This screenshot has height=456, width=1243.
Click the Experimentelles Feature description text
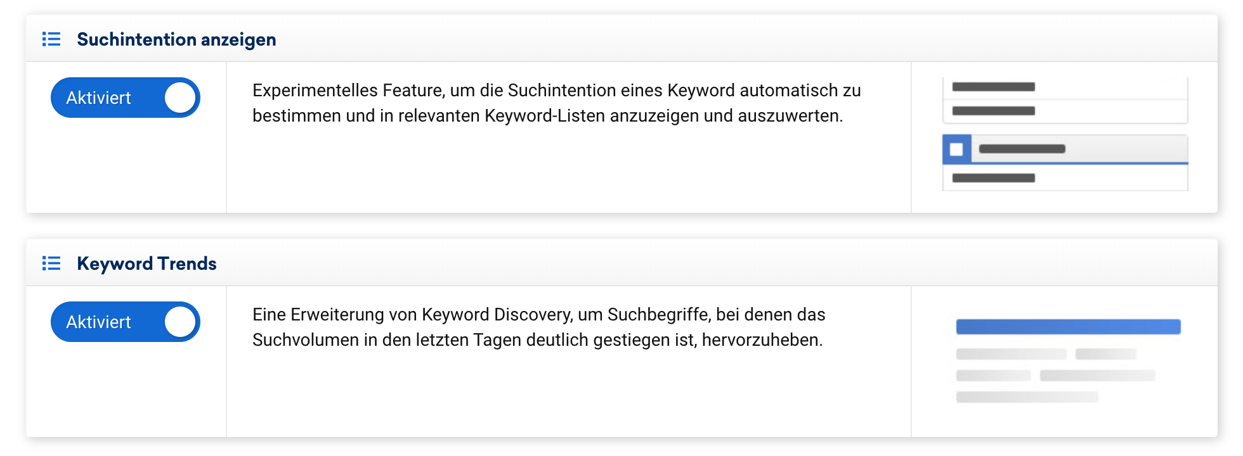[x=556, y=103]
